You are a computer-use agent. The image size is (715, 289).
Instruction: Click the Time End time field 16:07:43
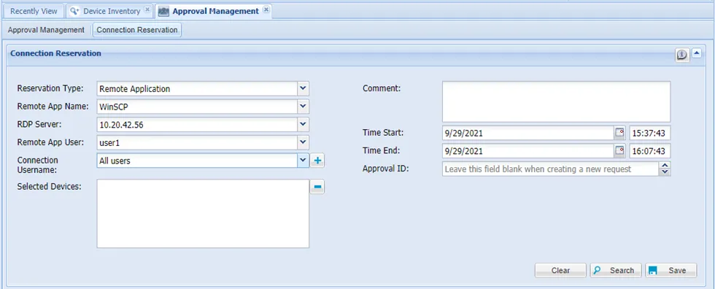click(x=650, y=151)
